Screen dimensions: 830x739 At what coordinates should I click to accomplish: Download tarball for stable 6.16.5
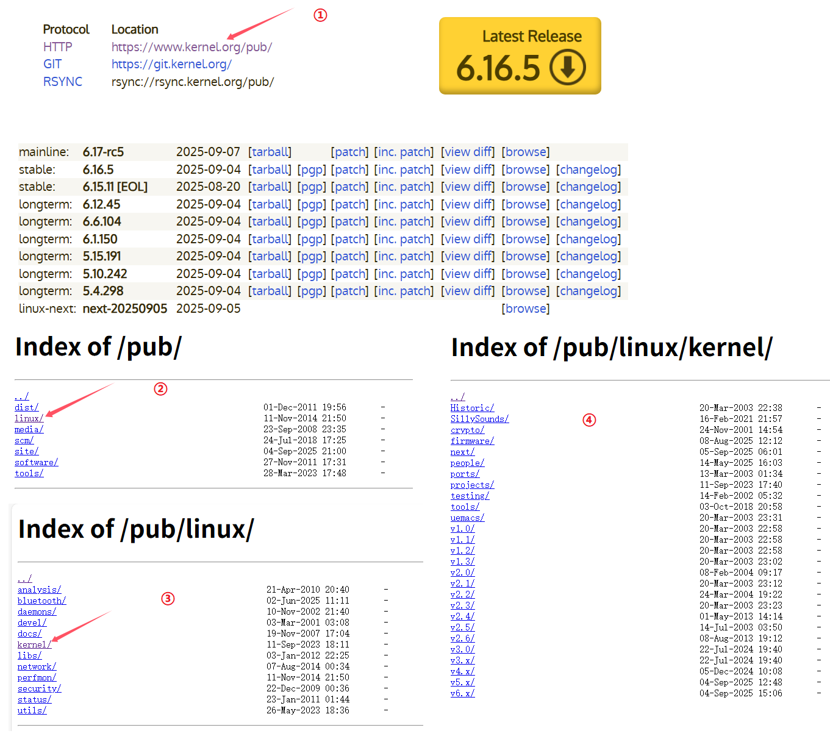coord(270,170)
